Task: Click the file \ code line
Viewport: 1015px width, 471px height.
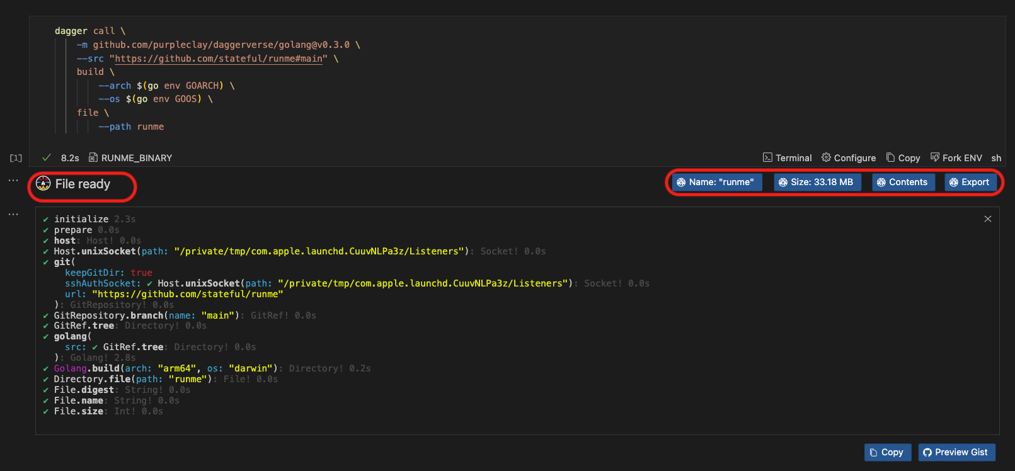Action: pyautogui.click(x=93, y=113)
